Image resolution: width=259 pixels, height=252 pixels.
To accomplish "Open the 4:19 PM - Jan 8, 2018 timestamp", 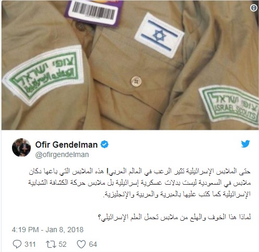I will pyautogui.click(x=48, y=230).
